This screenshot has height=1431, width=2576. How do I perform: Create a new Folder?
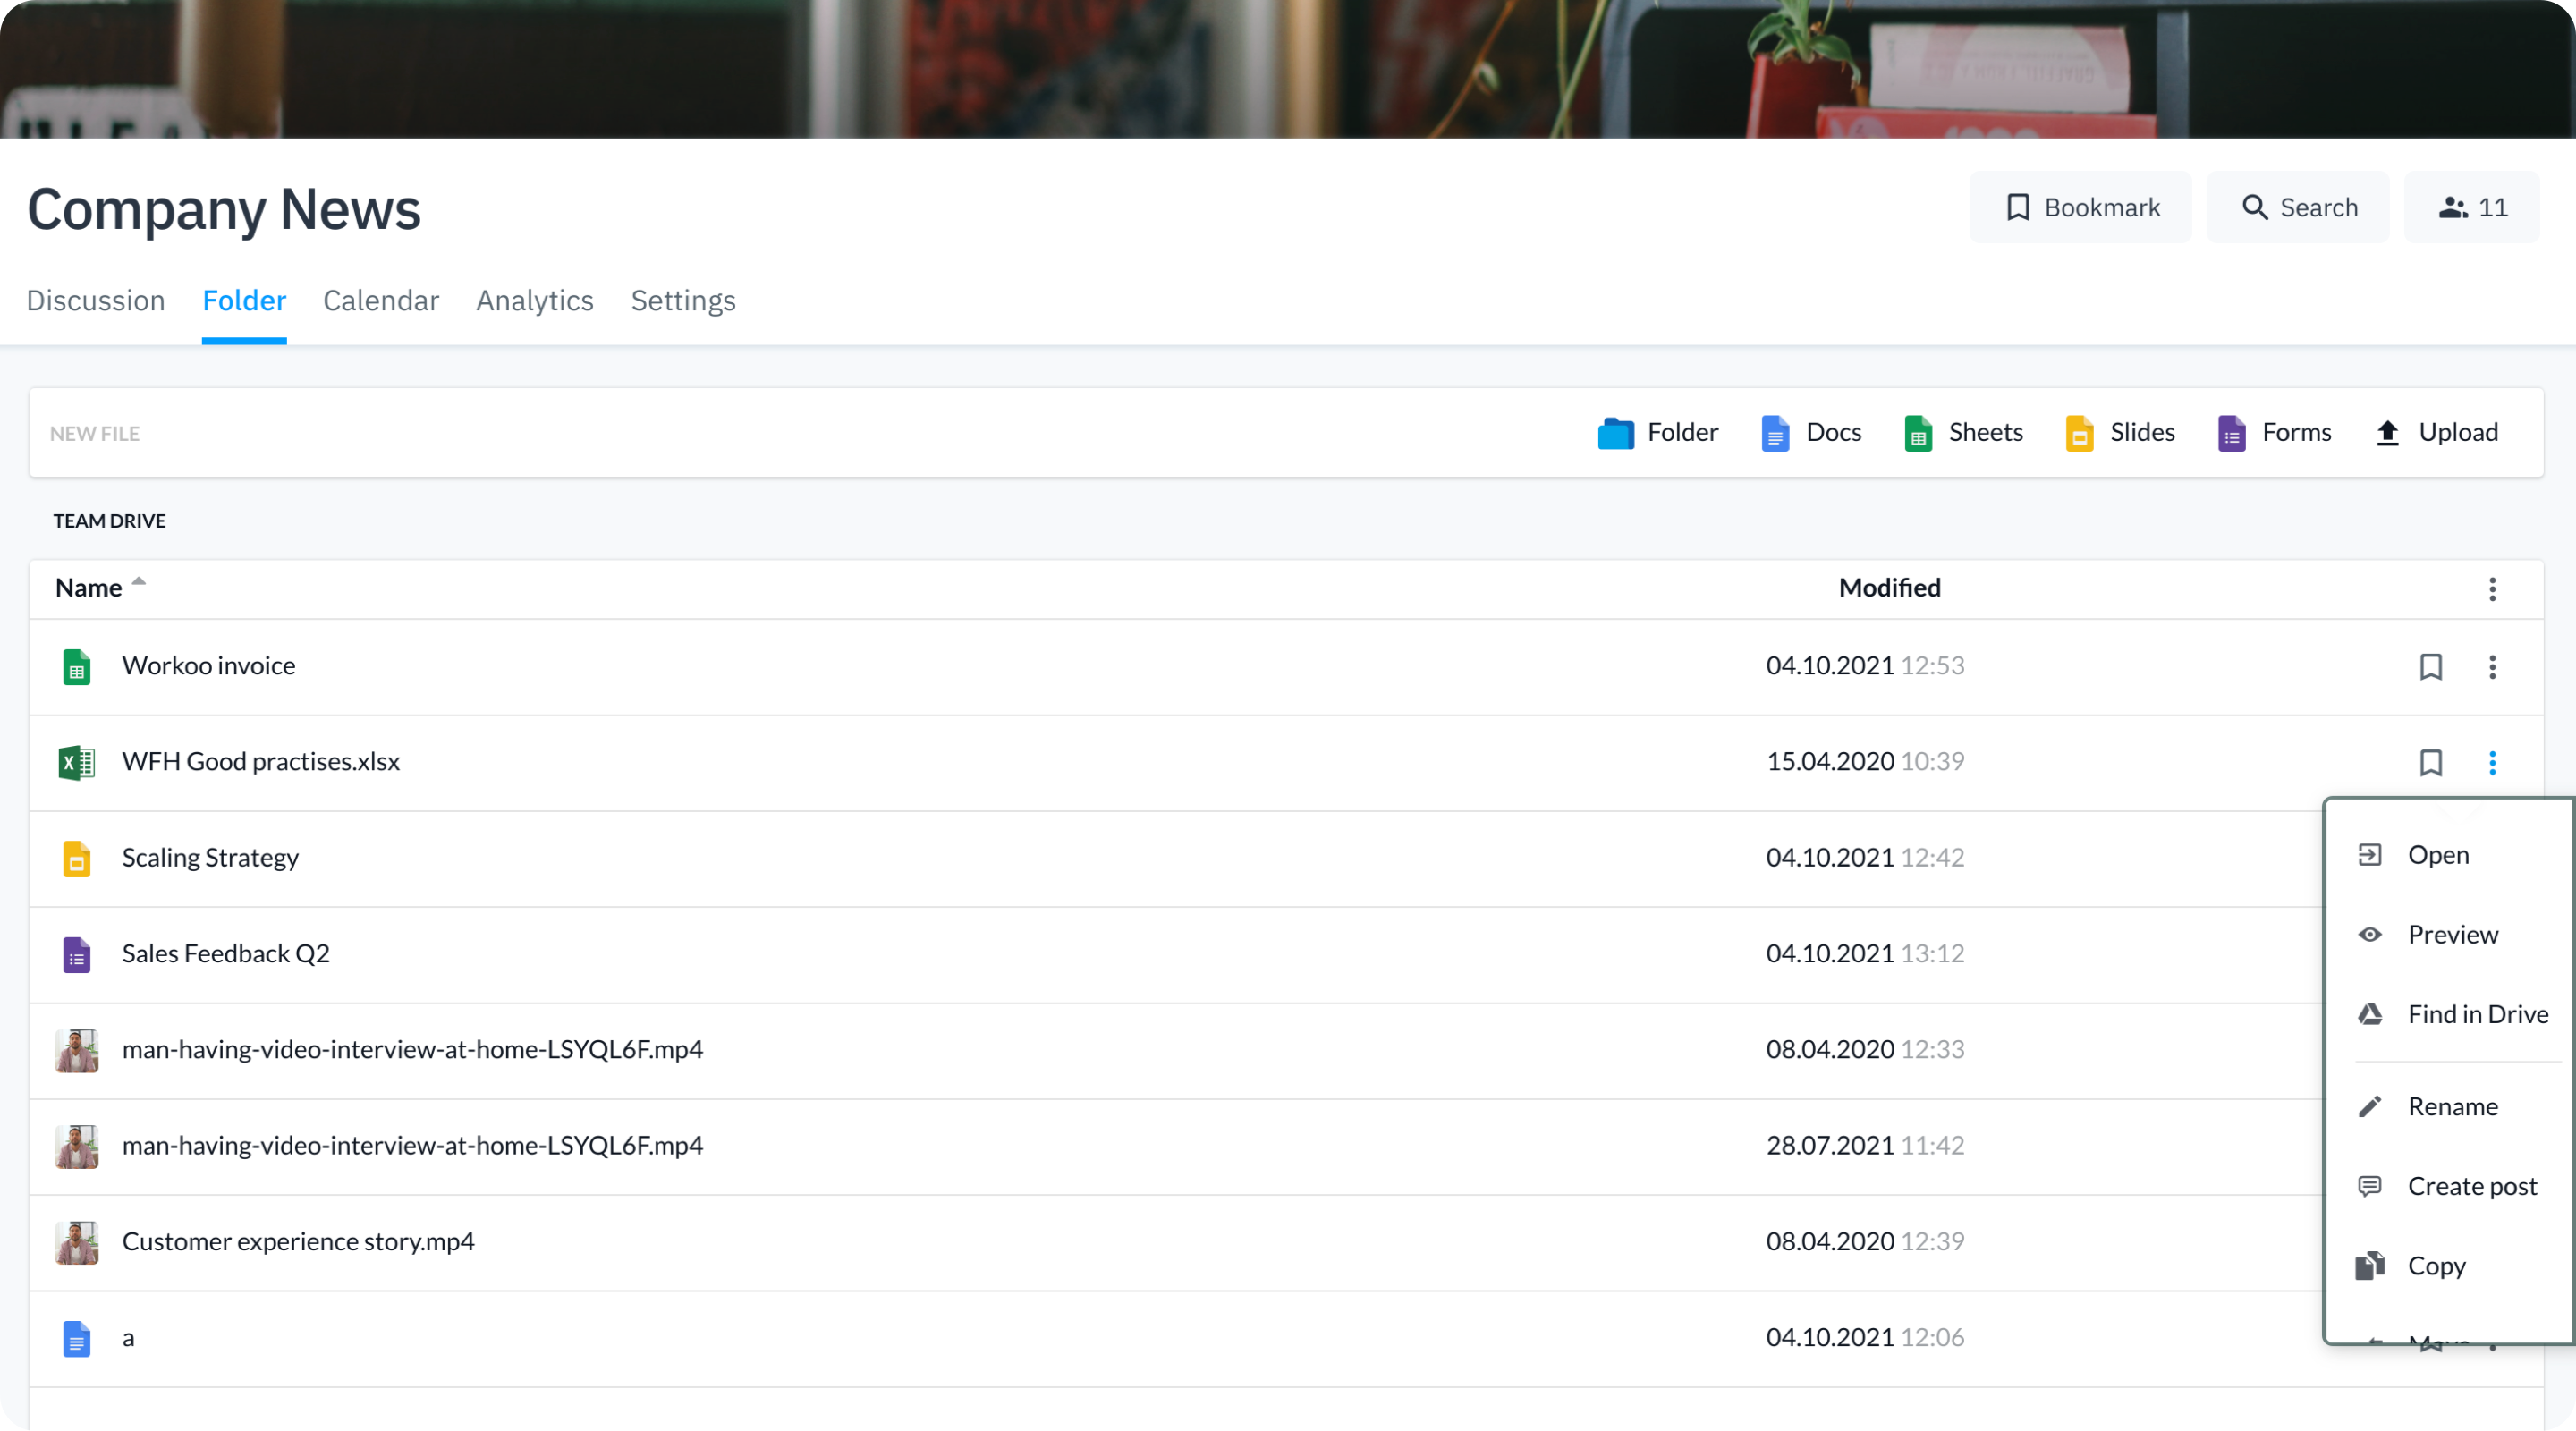pos(1657,432)
